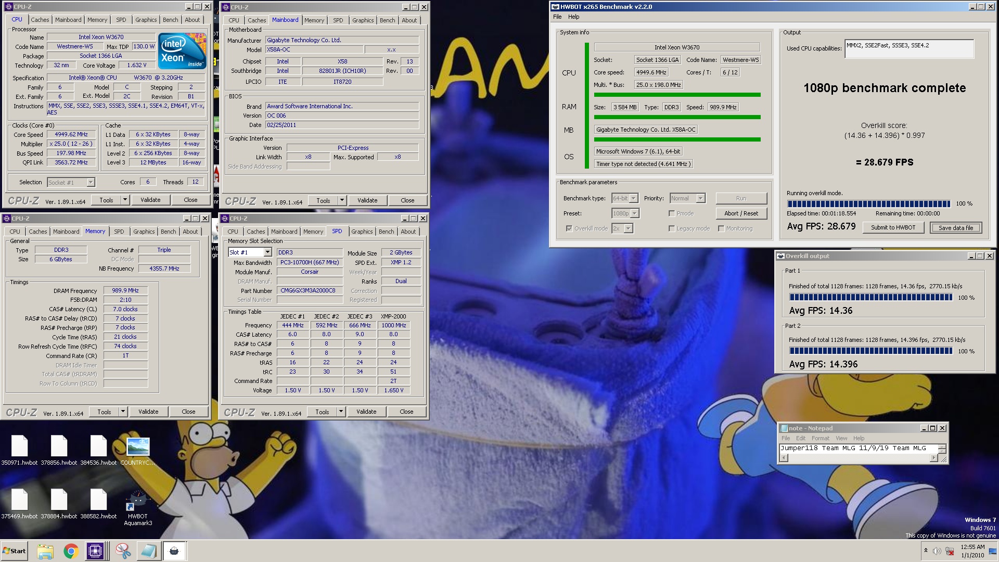Viewport: 999px width, 562px height.
Task: Open 378856.hwbot desktop file
Action: pos(59,451)
